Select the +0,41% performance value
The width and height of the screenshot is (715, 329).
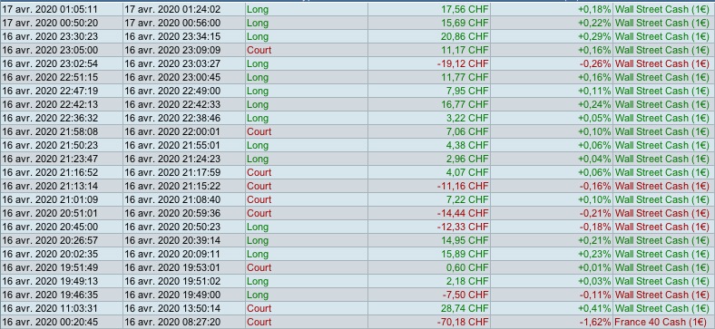click(x=594, y=308)
